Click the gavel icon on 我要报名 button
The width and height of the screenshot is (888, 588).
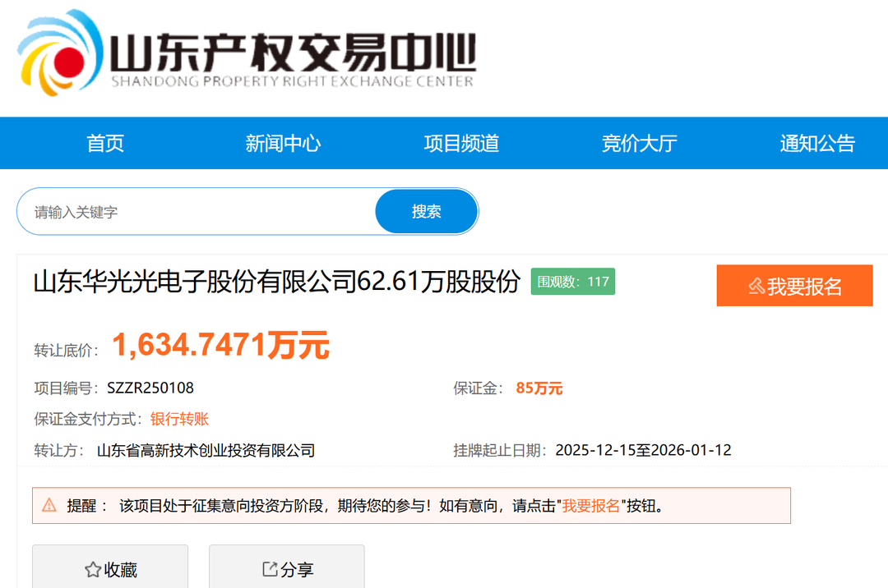(756, 287)
